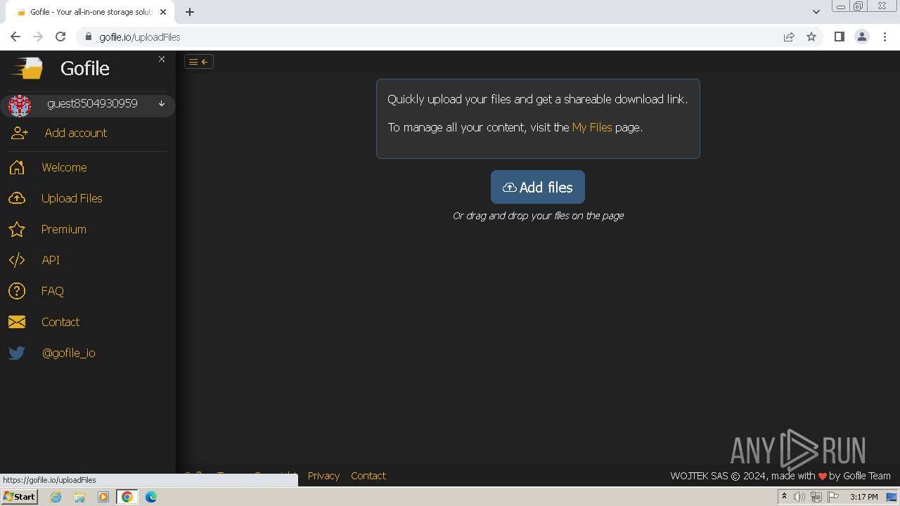
Task: Open a new browser tab with plus
Action: (x=190, y=12)
